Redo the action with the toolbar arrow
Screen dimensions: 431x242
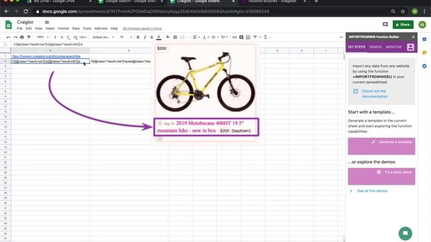15,37
